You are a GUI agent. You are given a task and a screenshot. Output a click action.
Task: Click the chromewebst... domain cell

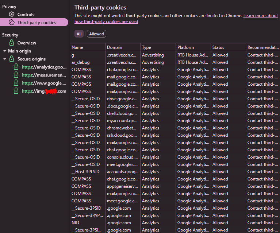pyautogui.click(x=123, y=128)
